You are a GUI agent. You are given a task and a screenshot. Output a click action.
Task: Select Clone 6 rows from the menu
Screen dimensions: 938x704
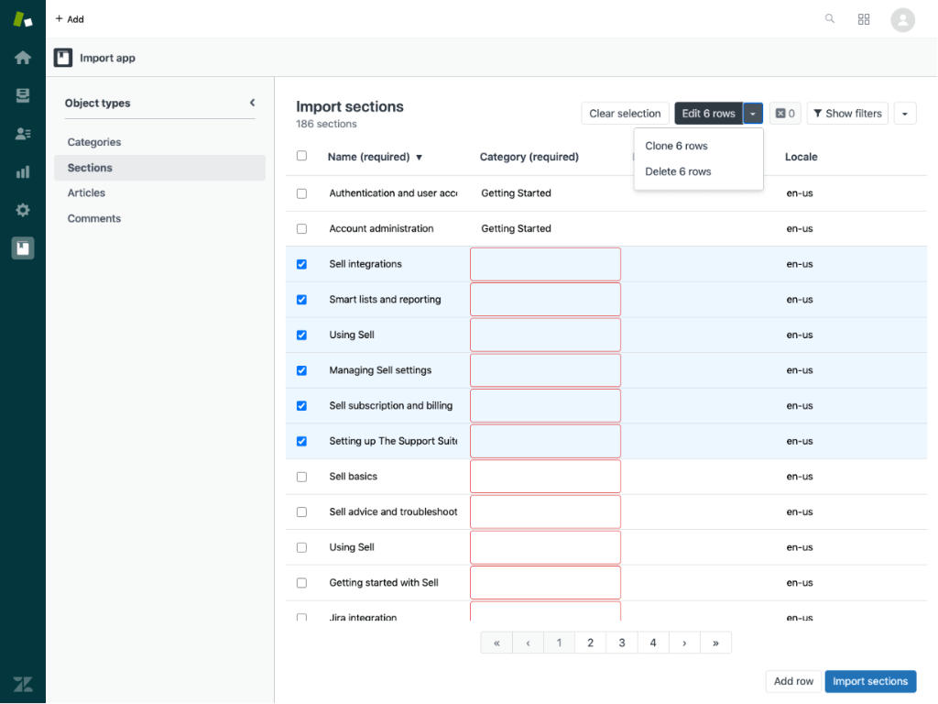676,145
